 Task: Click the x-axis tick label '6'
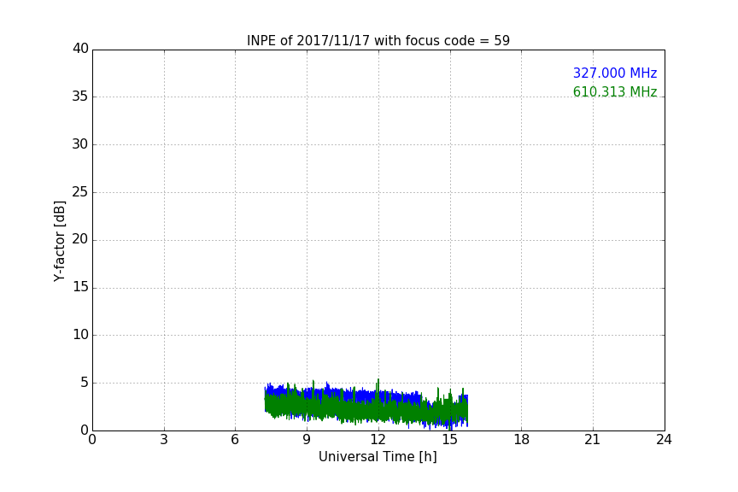pos(235,440)
